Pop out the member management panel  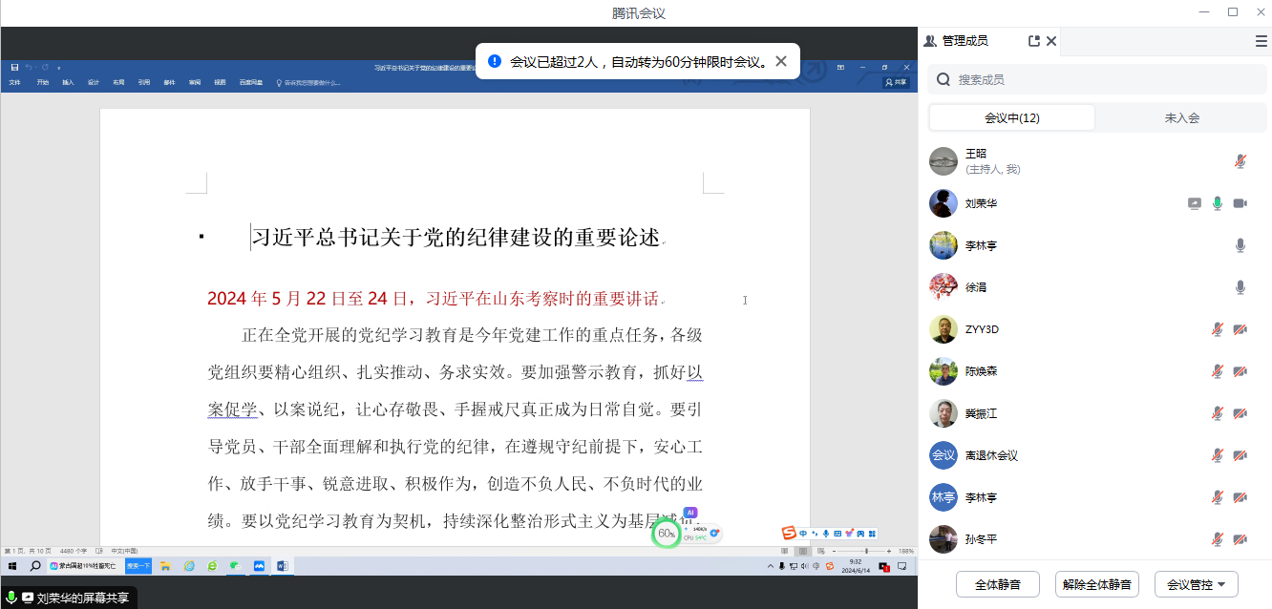(x=1033, y=41)
